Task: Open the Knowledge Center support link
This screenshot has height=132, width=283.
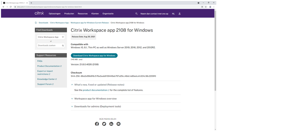Action: 46,79
